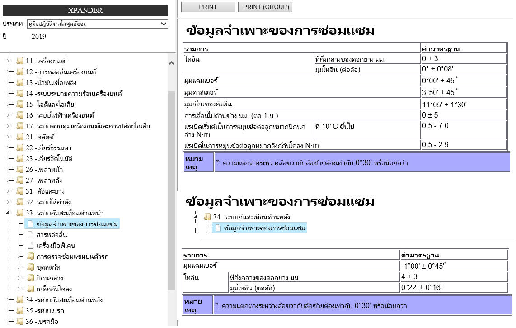The image size is (516, 328).
Task: Expand the เหล็กกันโคลง subfolder
Action: point(19,289)
